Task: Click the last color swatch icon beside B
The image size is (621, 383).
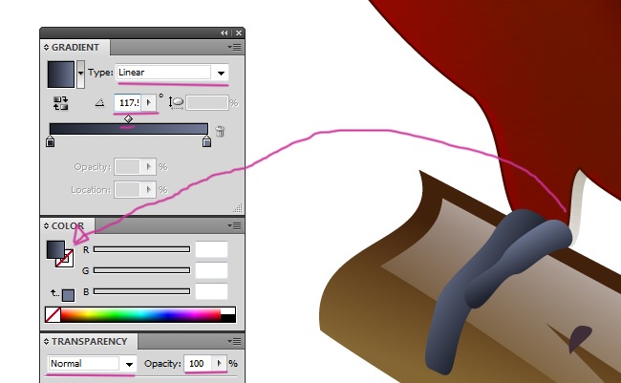Action: coord(67,294)
